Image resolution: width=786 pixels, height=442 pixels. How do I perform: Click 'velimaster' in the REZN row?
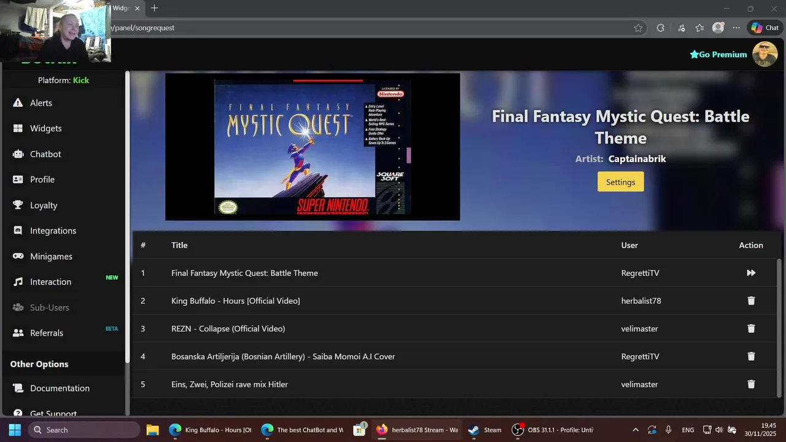tap(639, 328)
